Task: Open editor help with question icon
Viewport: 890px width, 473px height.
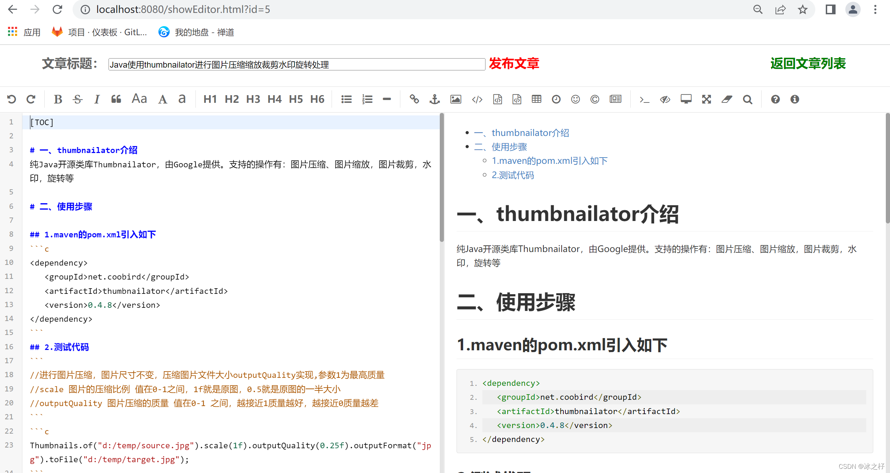Action: click(775, 99)
